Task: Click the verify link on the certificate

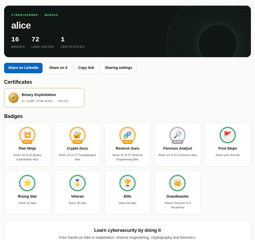Action: tap(63, 101)
